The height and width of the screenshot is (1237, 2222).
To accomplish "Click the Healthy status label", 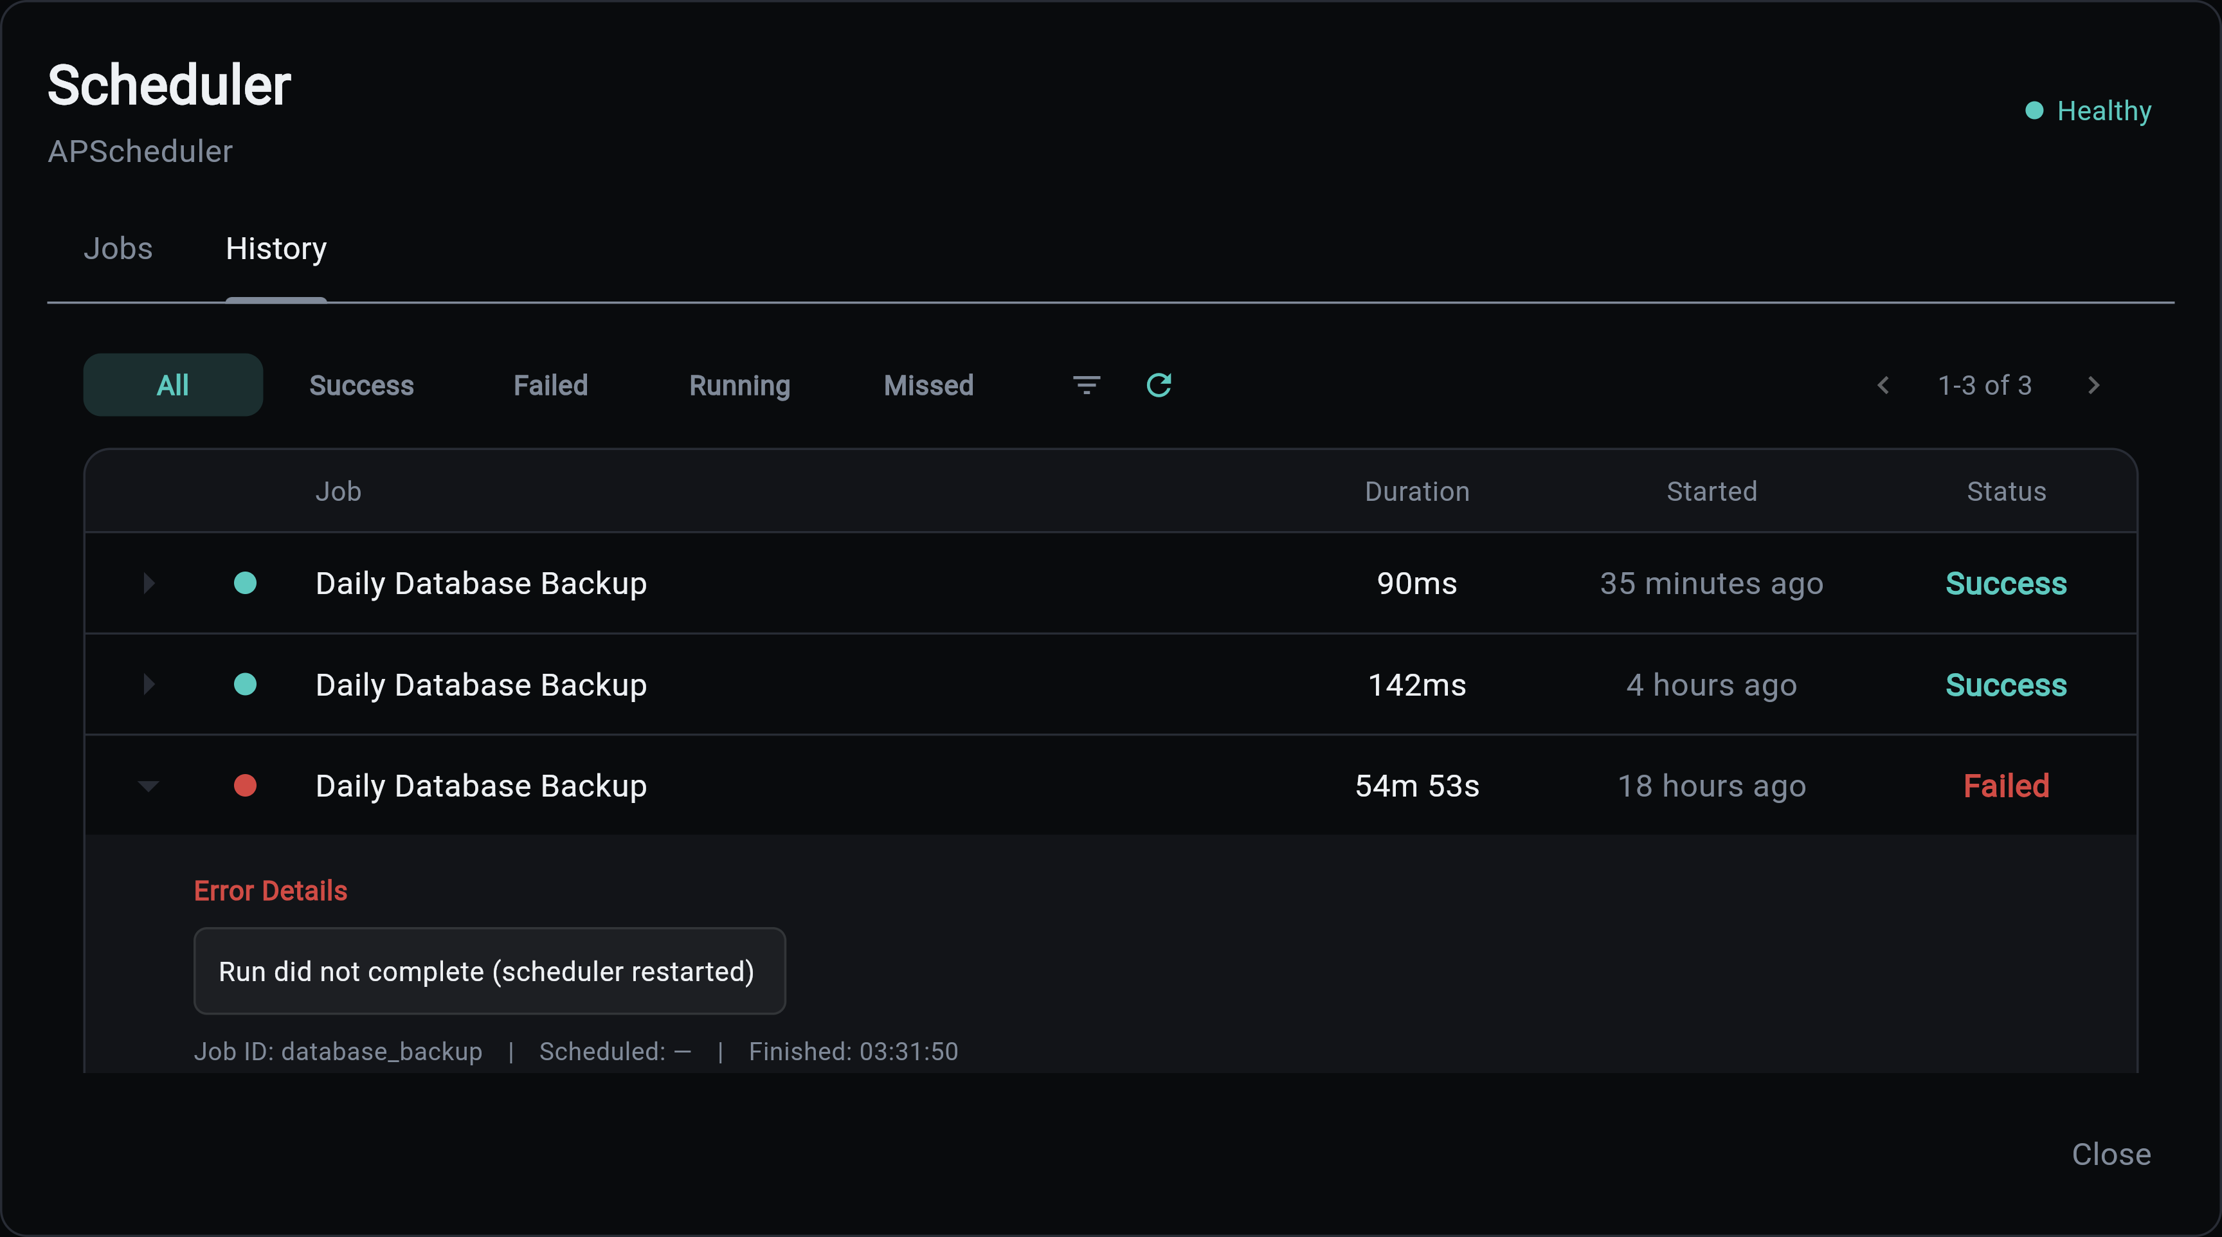I will pos(2104,111).
